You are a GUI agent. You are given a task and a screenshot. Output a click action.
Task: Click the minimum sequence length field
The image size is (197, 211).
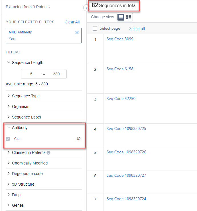31,74
